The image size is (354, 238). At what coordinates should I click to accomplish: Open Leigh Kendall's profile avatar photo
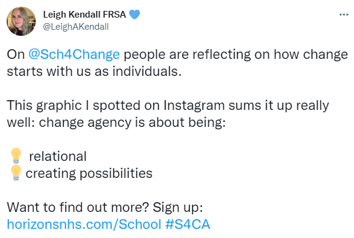click(21, 21)
